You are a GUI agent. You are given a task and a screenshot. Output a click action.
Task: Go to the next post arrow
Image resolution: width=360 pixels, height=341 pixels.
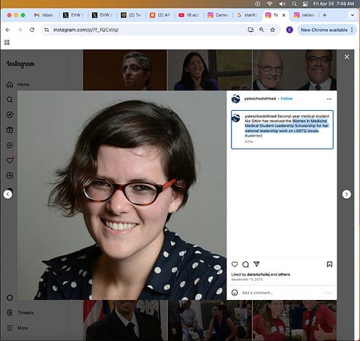tap(346, 194)
